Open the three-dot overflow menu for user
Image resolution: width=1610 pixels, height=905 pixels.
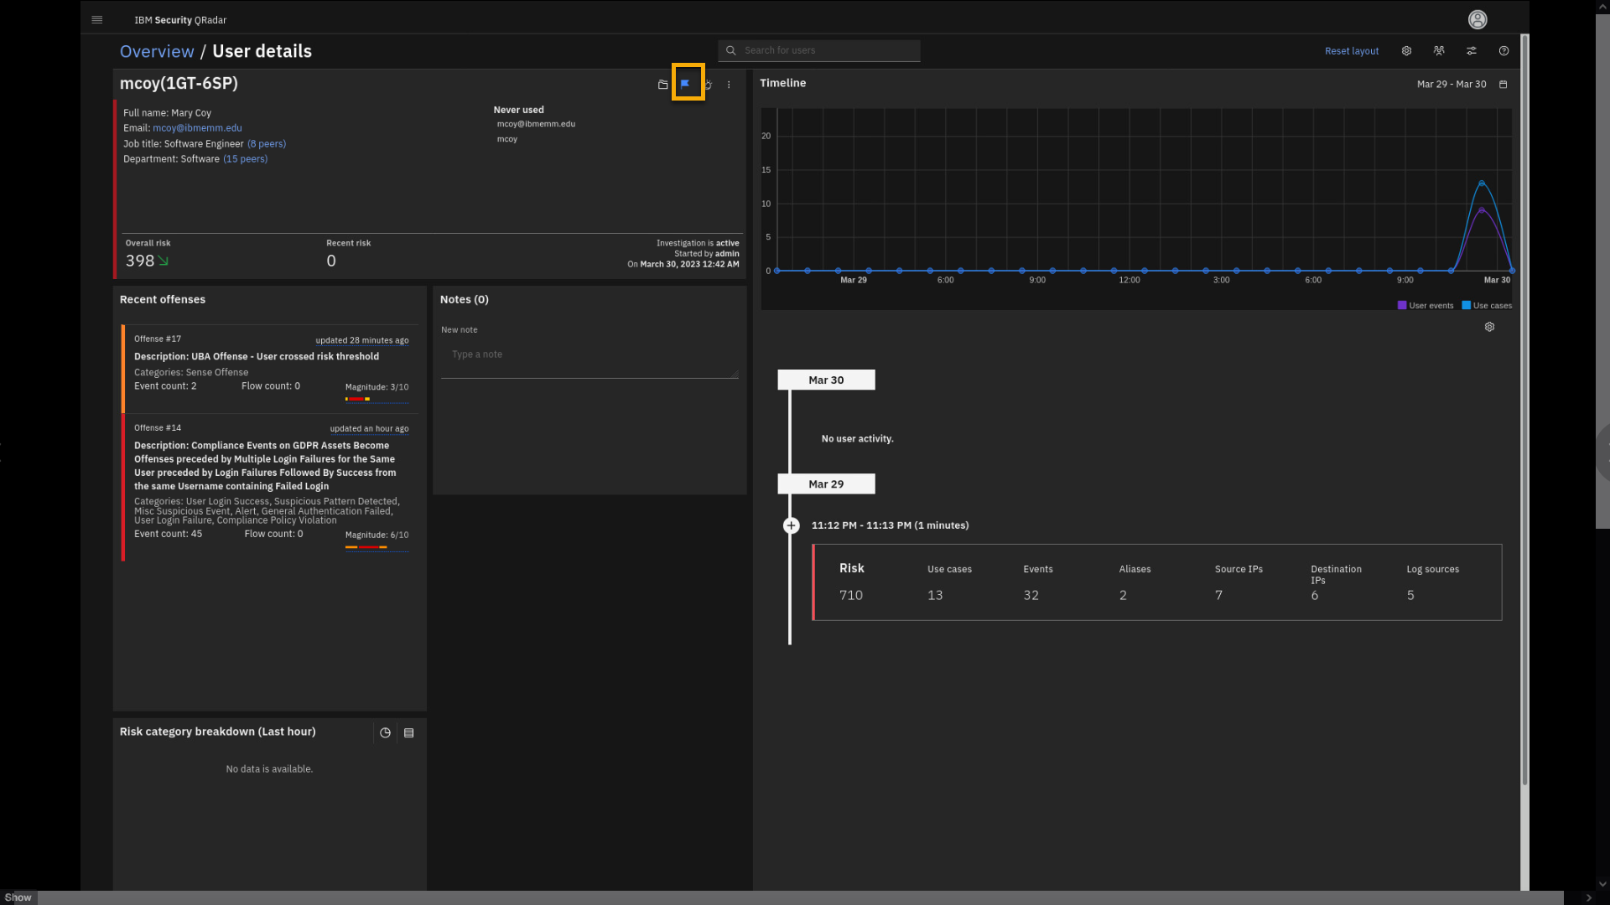coord(729,85)
